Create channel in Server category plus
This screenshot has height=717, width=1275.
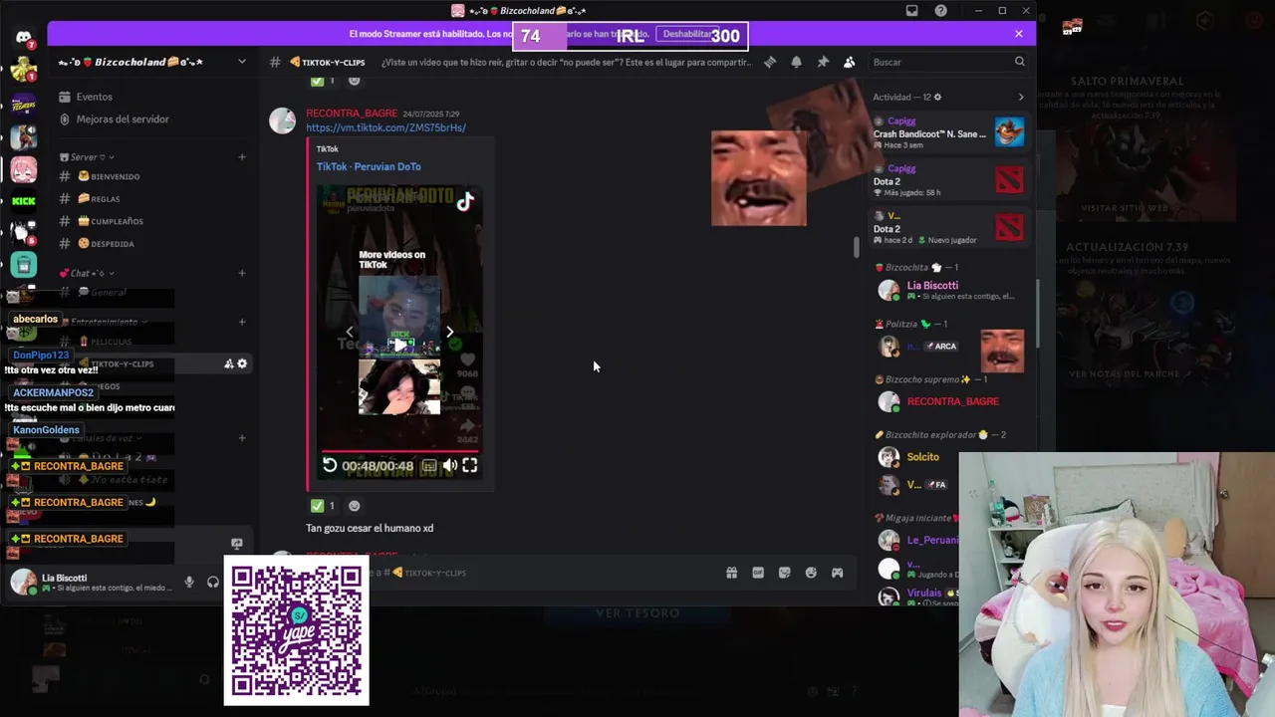tap(242, 156)
